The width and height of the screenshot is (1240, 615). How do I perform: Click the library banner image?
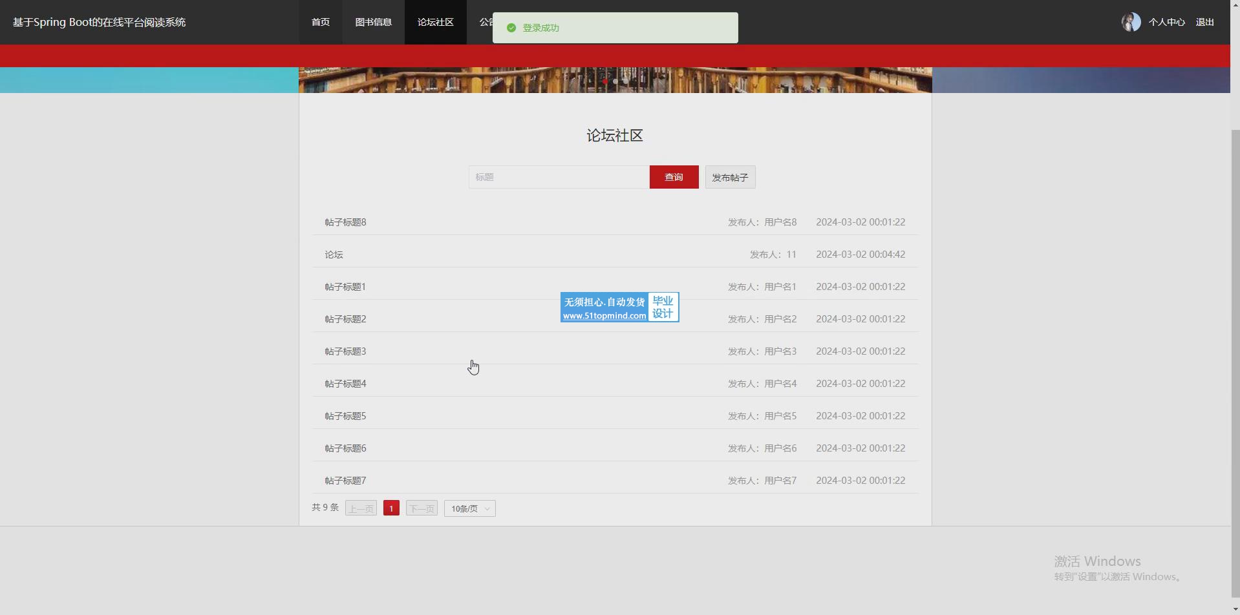coord(615,80)
